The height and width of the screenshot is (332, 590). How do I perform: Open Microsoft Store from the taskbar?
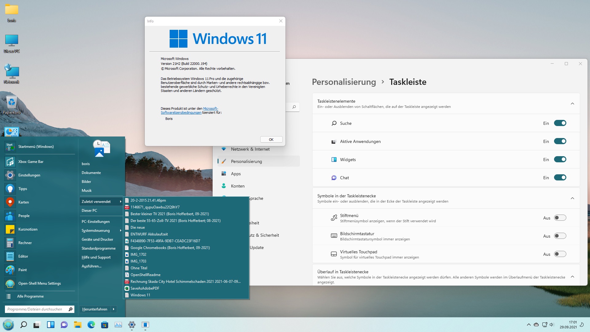tap(104, 325)
